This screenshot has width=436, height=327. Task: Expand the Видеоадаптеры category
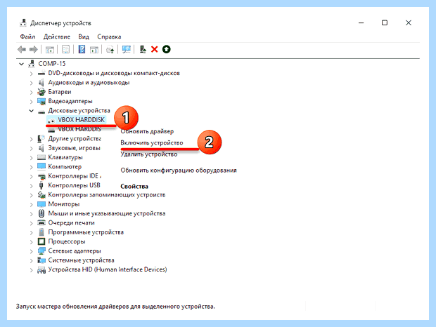32,102
